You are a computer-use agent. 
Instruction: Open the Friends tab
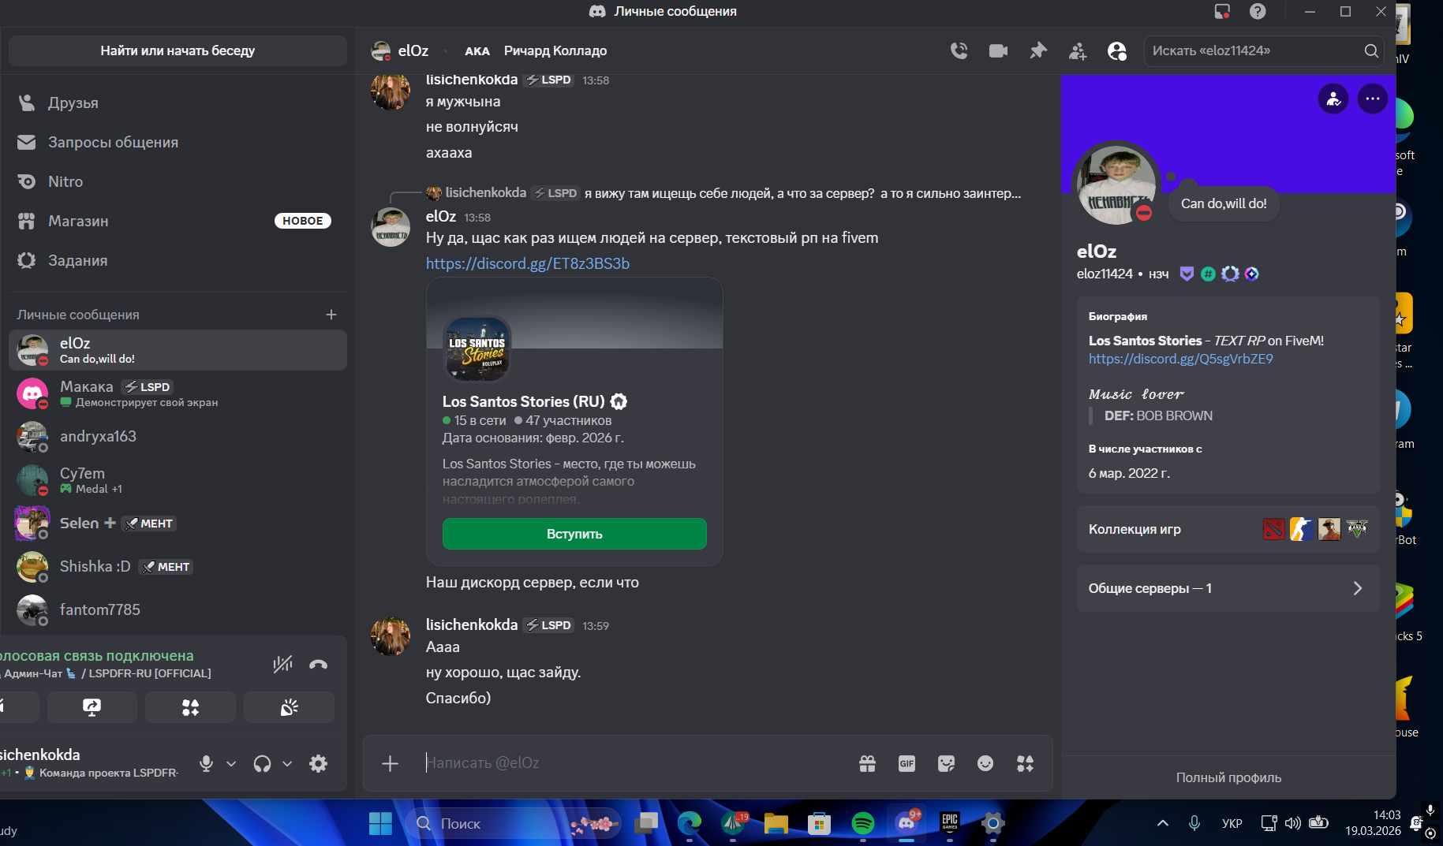(73, 103)
